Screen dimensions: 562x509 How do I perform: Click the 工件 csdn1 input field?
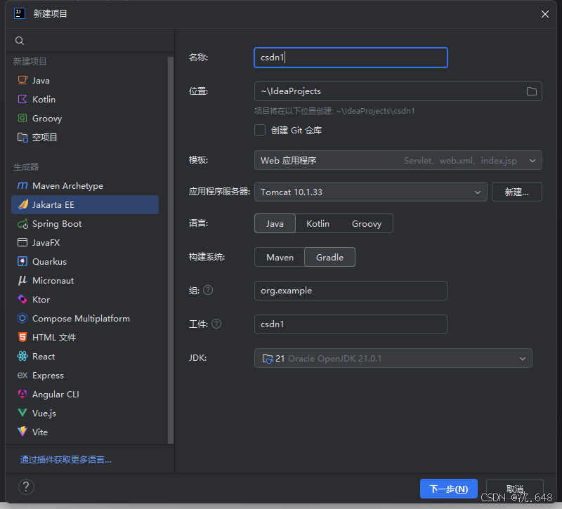(x=351, y=324)
